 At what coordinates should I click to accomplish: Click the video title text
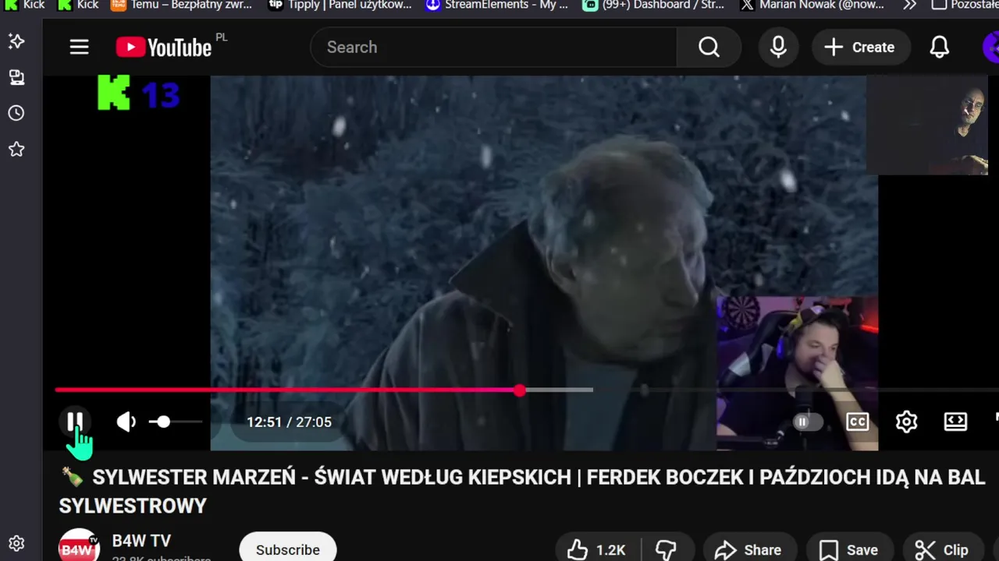pos(522,492)
